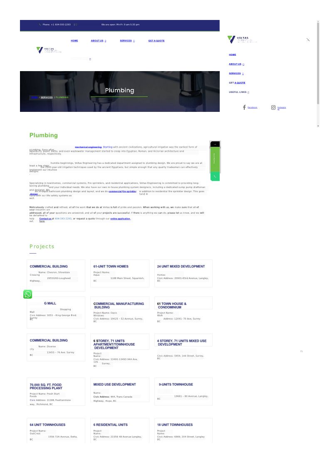
Task: Expand Useful Links in side menu
Action: click(248, 92)
